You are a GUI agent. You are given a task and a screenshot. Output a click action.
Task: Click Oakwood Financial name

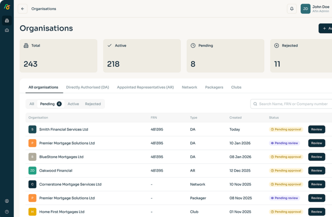pyautogui.click(x=56, y=170)
